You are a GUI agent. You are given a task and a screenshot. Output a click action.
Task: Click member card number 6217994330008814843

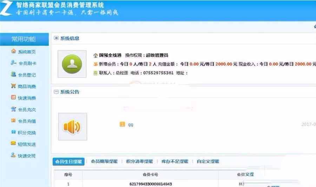(151, 184)
